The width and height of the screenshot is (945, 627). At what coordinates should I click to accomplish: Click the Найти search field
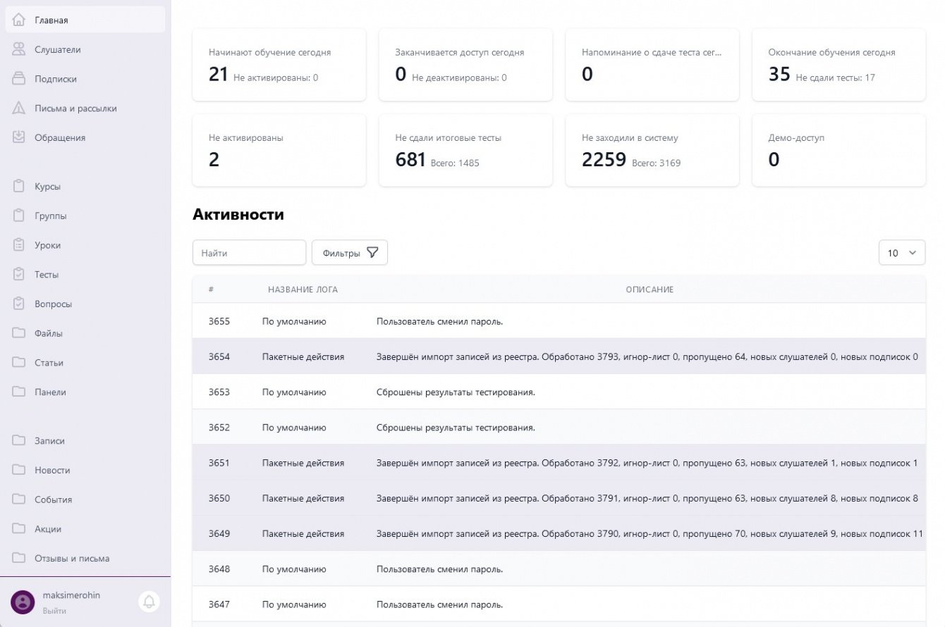[x=249, y=252]
